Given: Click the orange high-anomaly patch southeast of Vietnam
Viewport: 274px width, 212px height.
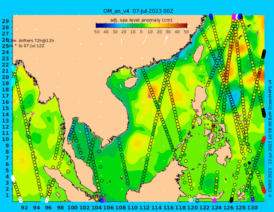Looking at the screenshot, I should coord(137,143).
